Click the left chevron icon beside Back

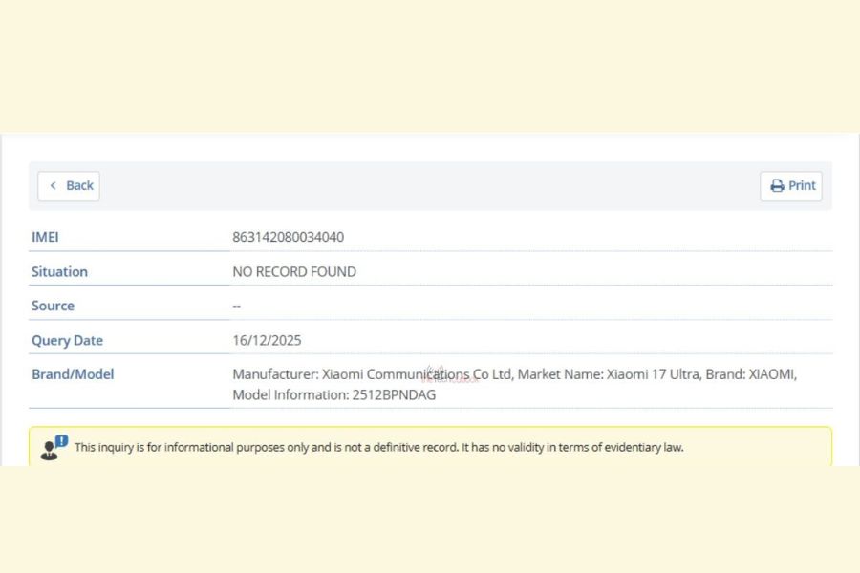click(x=53, y=185)
